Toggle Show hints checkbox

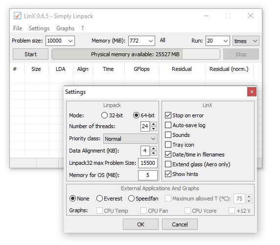(x=182, y=174)
